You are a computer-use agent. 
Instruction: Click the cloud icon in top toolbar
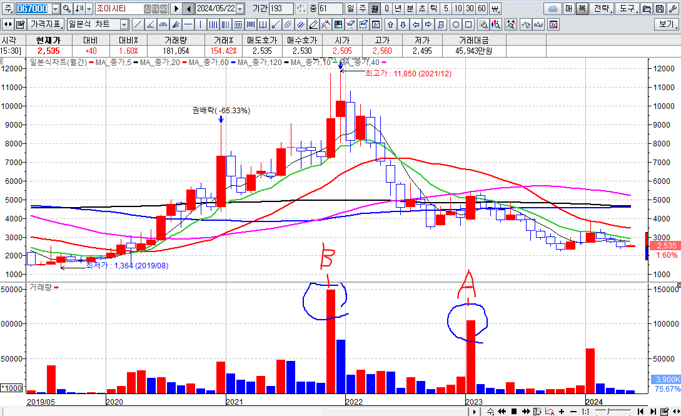552,9
